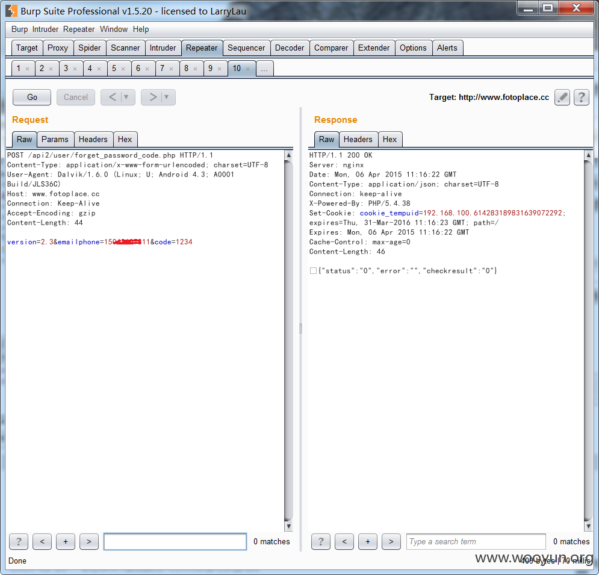Open the new Repeater tab '...' tab
The width and height of the screenshot is (599, 575).
pyautogui.click(x=264, y=69)
